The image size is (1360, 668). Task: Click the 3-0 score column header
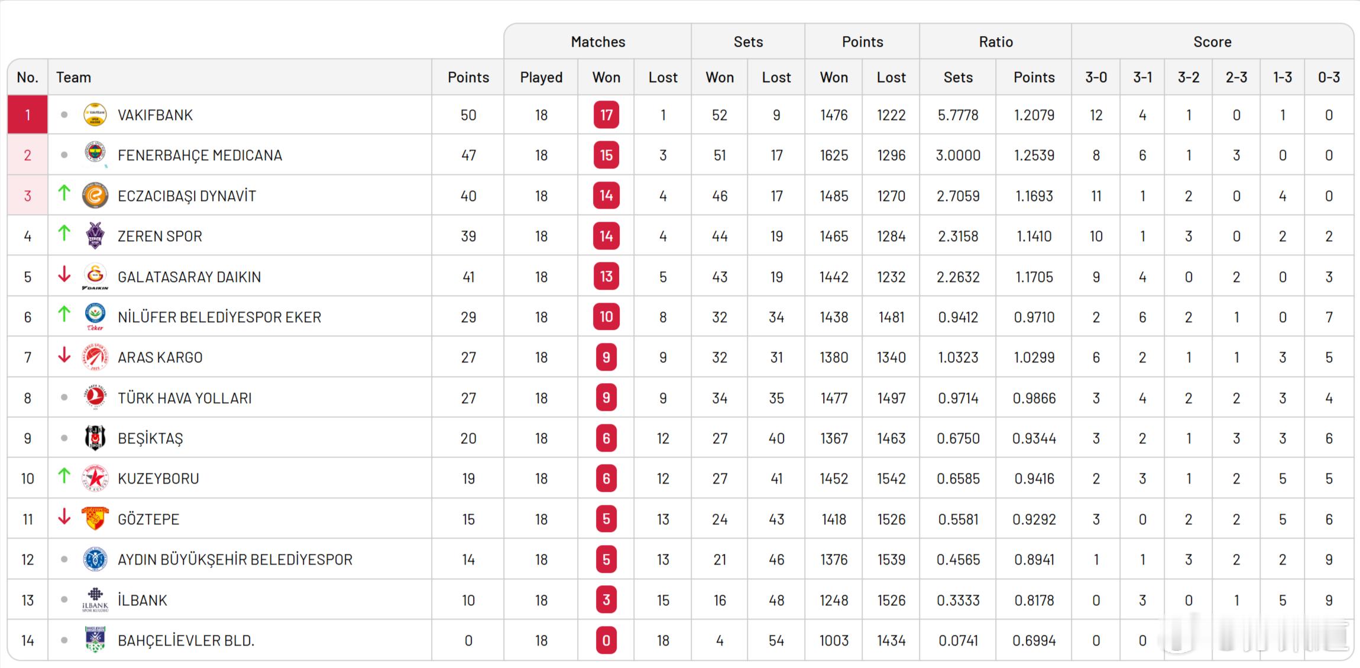click(1095, 77)
